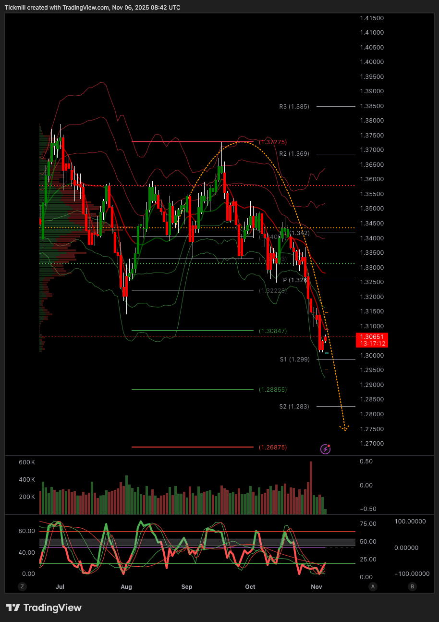Image resolution: width=439 pixels, height=622 pixels.
Task: Click the green 1.30847 level label
Action: point(273,331)
